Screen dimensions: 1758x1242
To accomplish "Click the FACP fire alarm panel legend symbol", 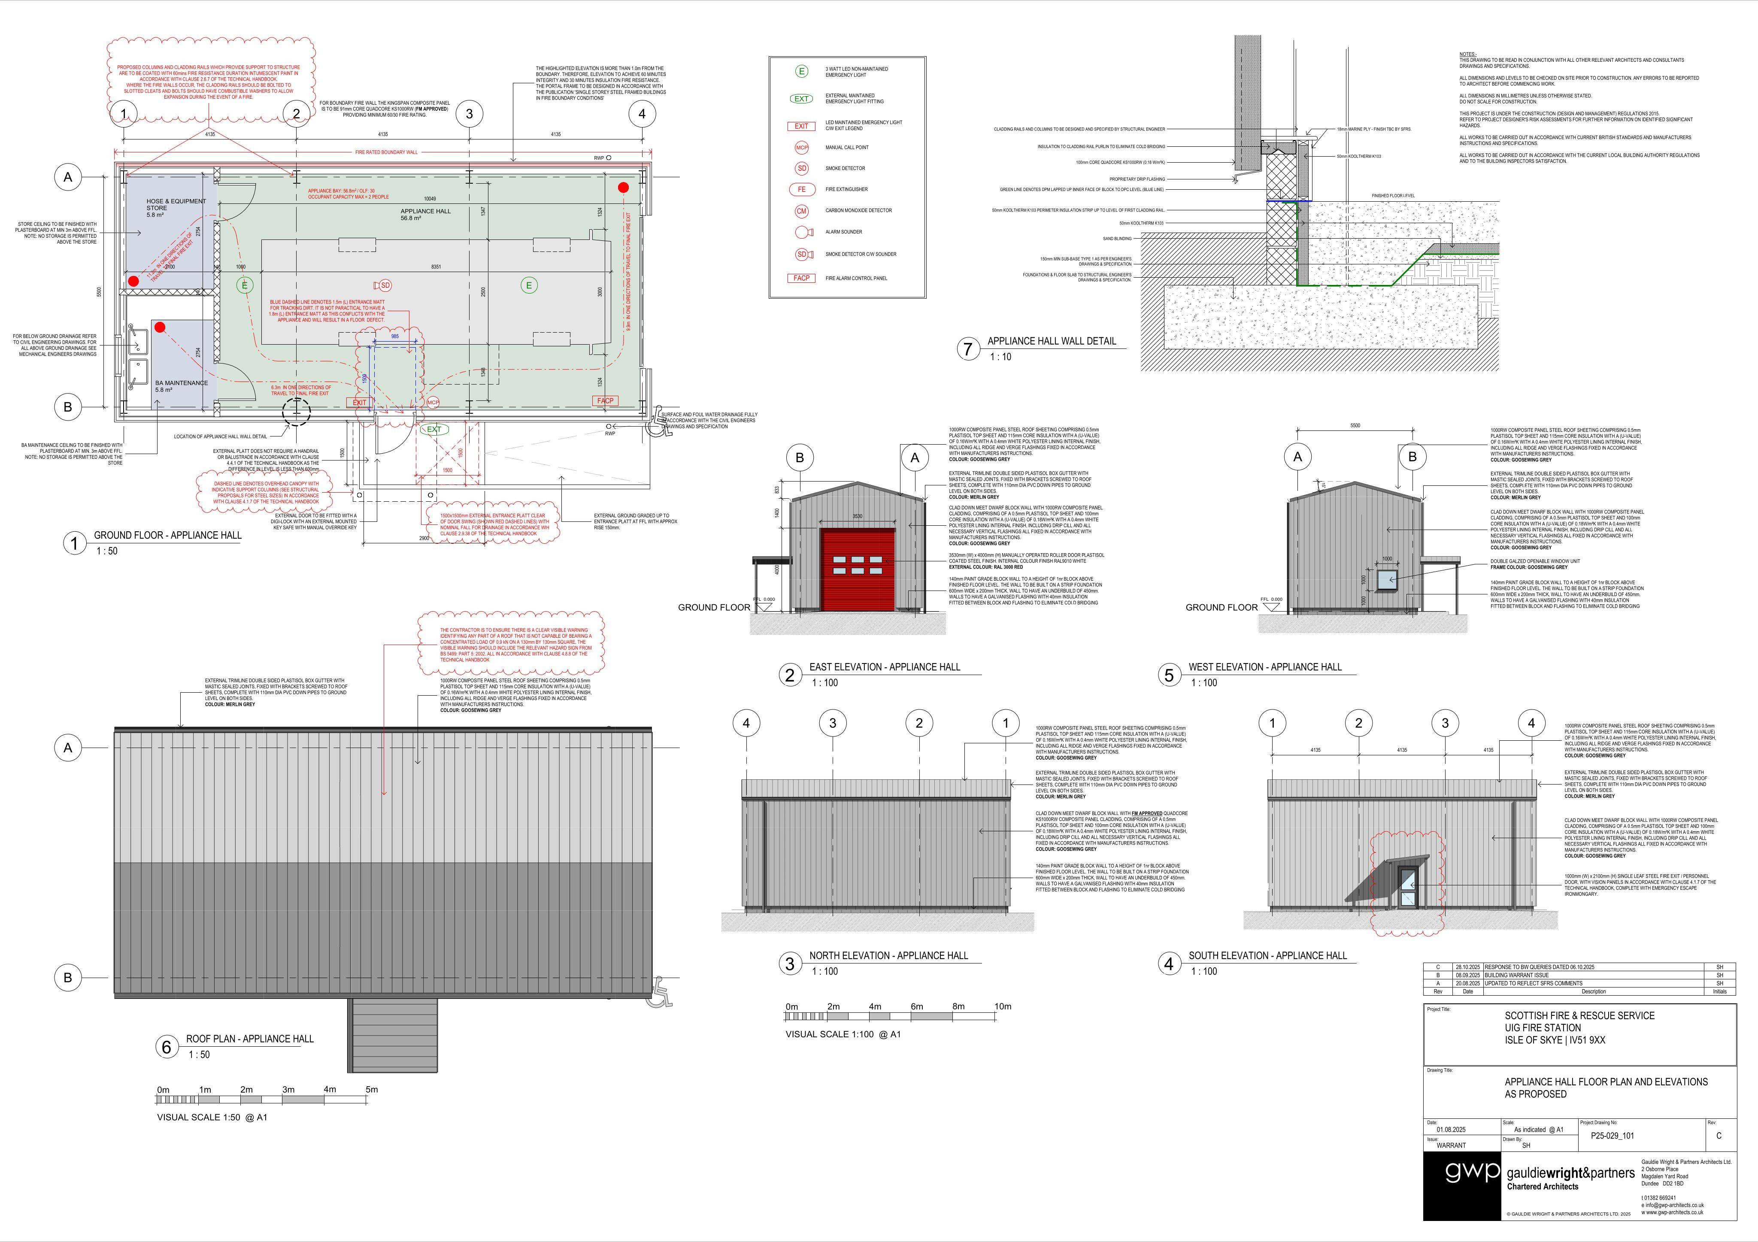I will [801, 278].
